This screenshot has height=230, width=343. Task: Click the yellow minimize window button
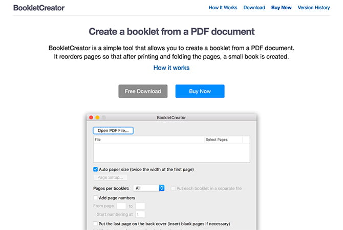point(98,118)
